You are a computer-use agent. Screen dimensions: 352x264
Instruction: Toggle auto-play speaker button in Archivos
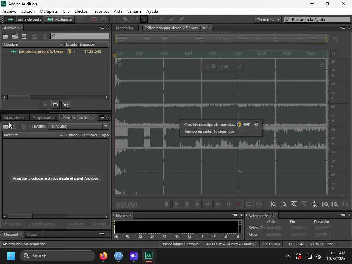point(65,104)
